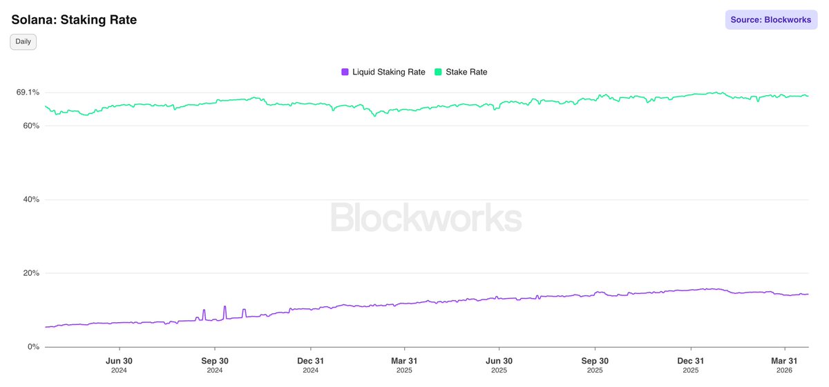829x387 pixels.
Task: Click the Blockworks watermark in chart center
Action: 426,217
